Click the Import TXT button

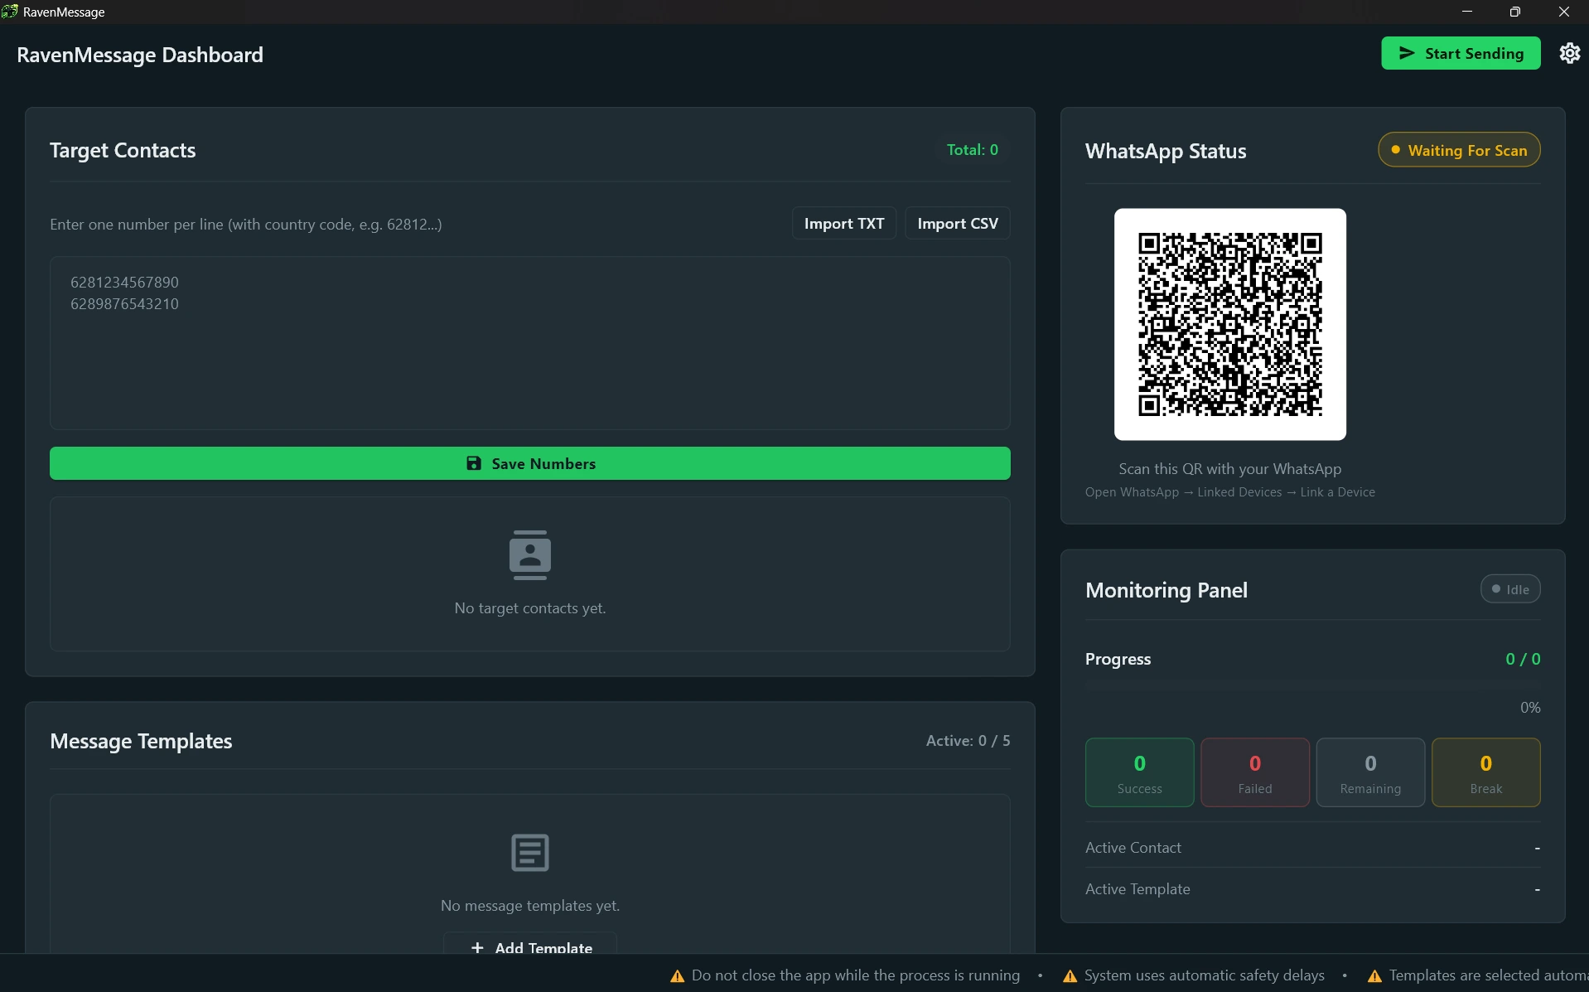pyautogui.click(x=843, y=224)
